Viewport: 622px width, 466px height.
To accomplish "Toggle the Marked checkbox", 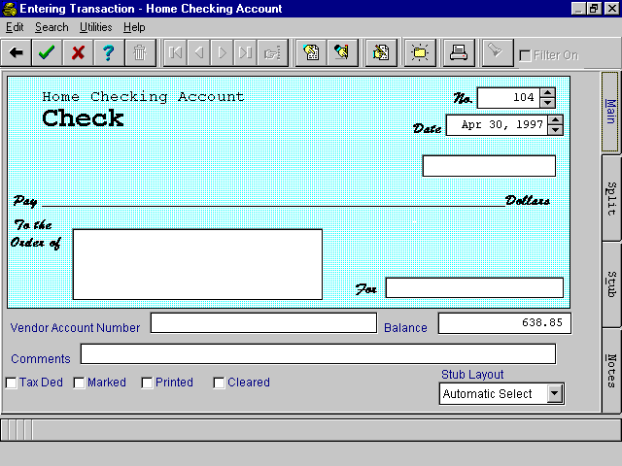I will click(80, 383).
